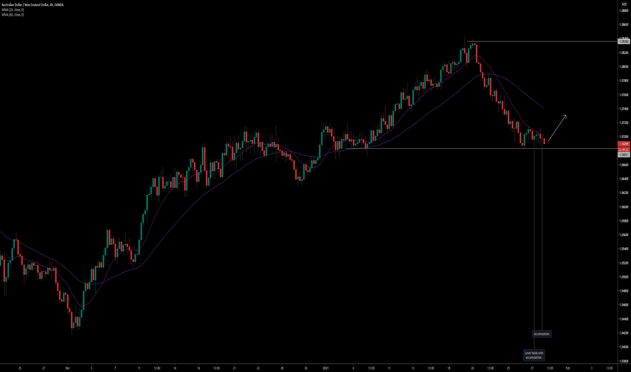Open the NZD currency selector on price axis

coord(624,4)
